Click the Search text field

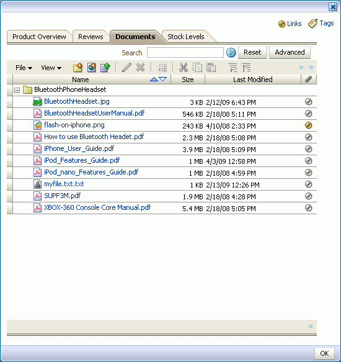(x=185, y=52)
